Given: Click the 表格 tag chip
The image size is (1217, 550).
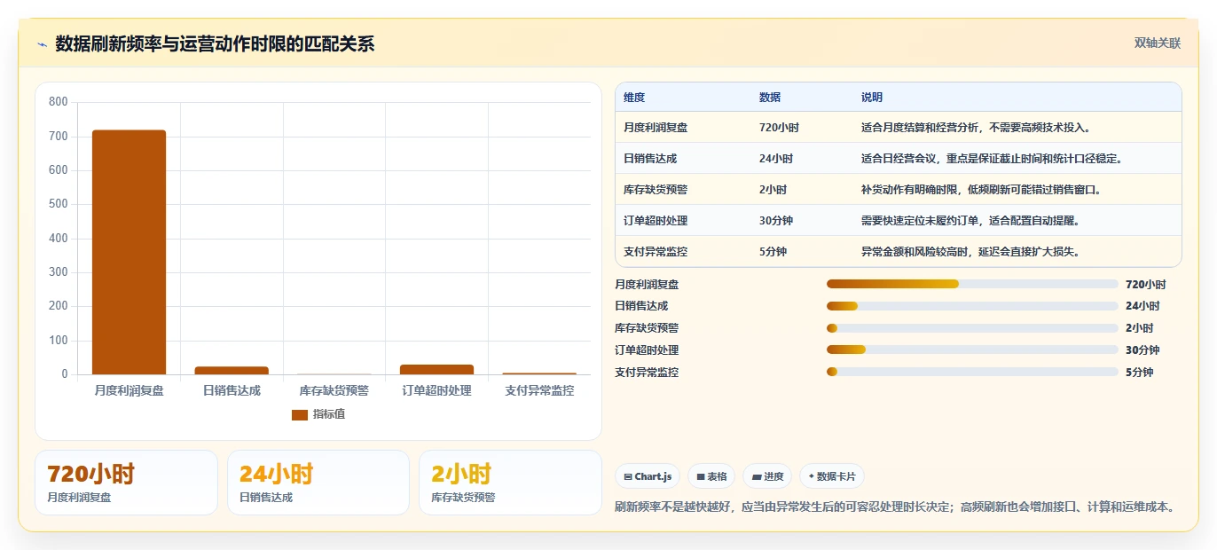Looking at the screenshot, I should click(x=711, y=476).
